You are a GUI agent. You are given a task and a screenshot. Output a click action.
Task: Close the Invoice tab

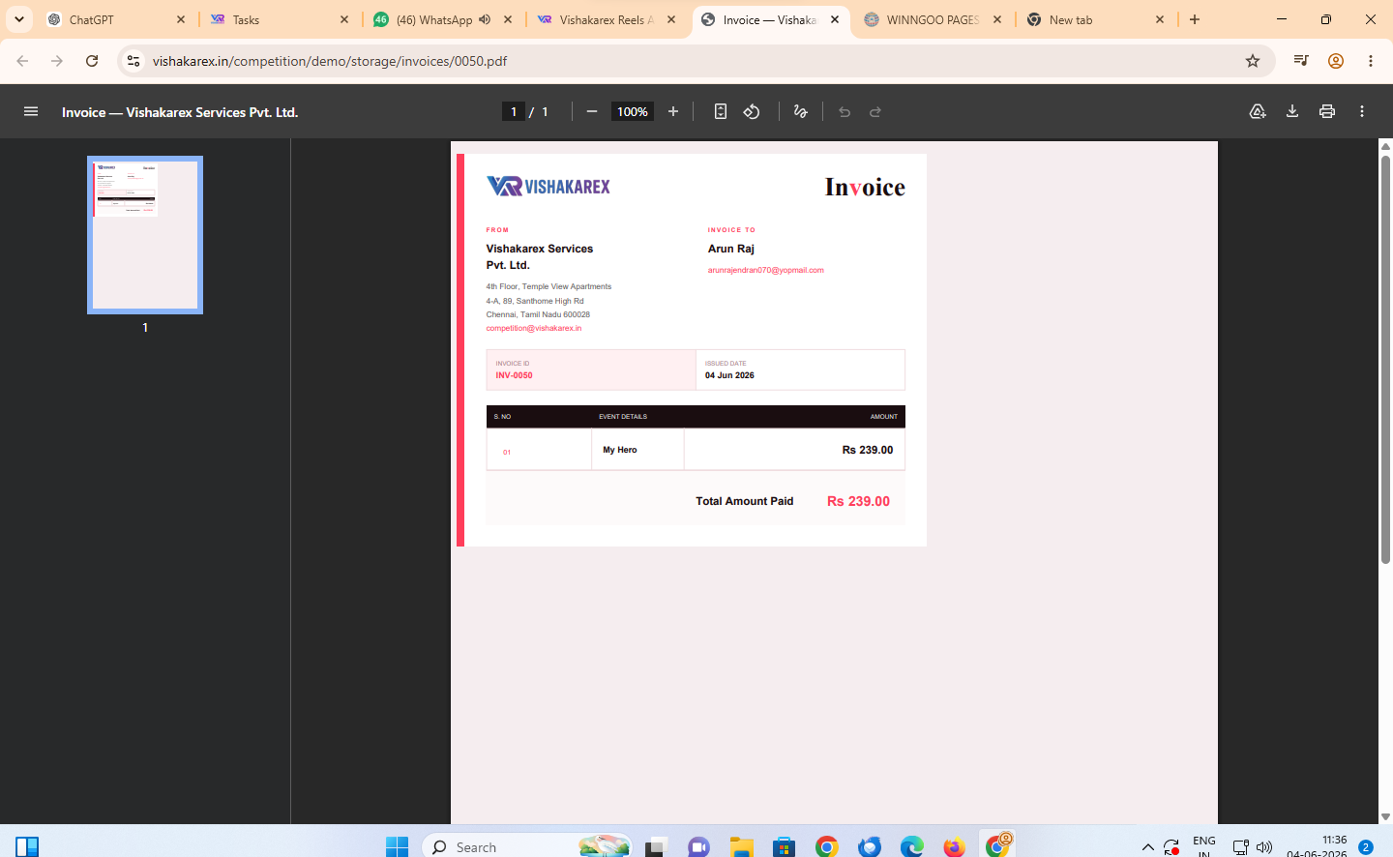point(835,19)
